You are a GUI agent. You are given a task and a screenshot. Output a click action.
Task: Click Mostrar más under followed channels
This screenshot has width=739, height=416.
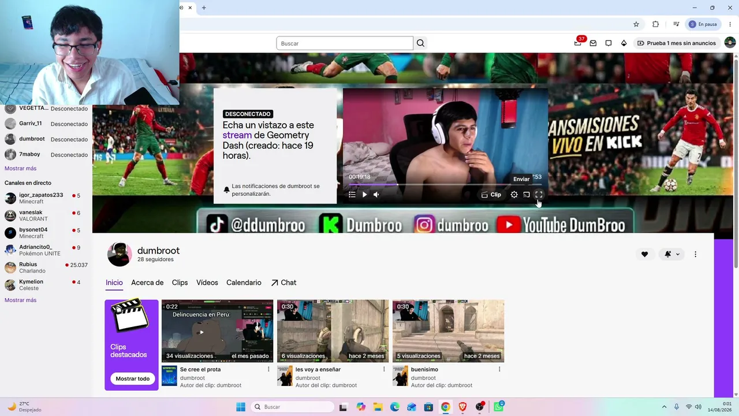20,168
